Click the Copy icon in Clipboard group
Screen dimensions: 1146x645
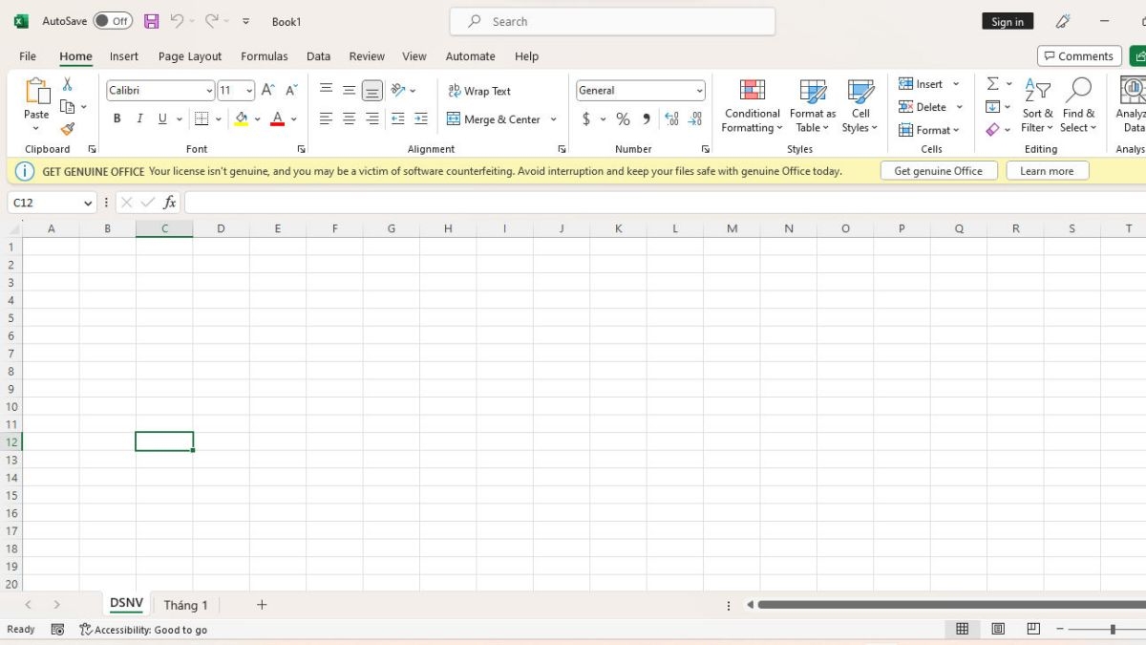(67, 107)
